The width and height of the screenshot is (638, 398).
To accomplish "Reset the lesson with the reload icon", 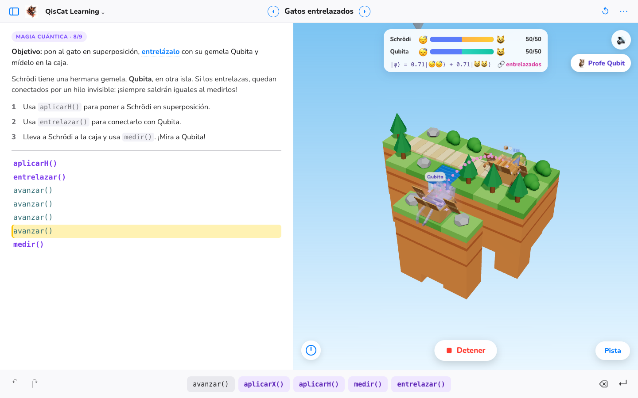I will coord(605,11).
